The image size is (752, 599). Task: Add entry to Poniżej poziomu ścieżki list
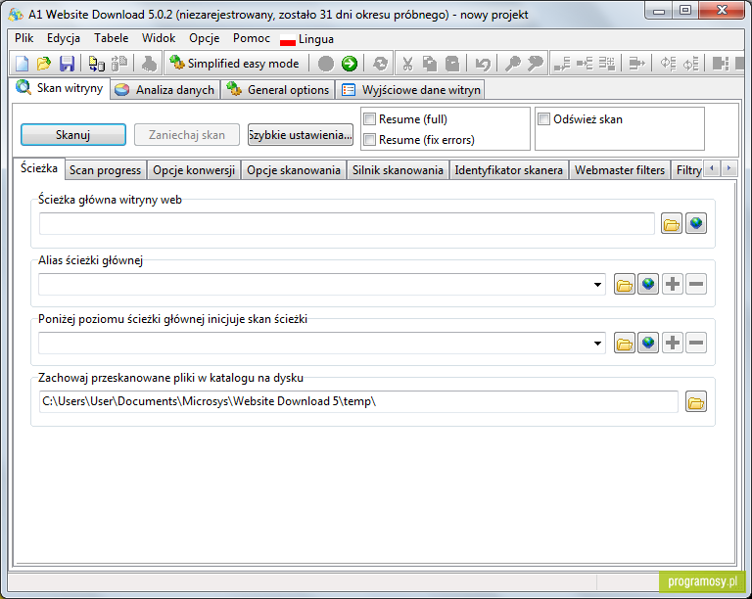point(673,344)
